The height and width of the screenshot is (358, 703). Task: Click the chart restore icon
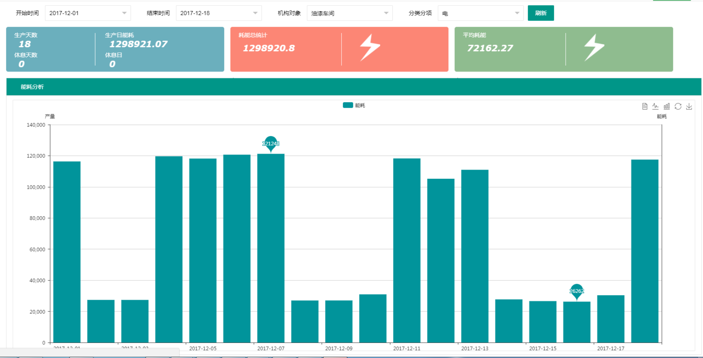(x=678, y=106)
